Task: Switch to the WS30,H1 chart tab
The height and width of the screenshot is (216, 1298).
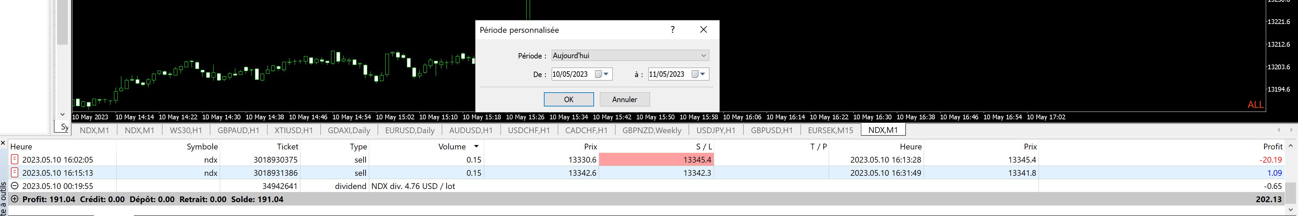Action: coord(186,130)
